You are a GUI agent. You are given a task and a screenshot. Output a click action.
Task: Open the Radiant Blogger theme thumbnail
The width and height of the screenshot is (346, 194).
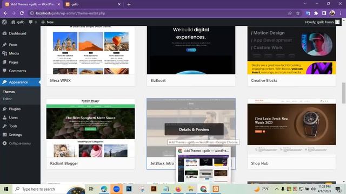point(90,128)
